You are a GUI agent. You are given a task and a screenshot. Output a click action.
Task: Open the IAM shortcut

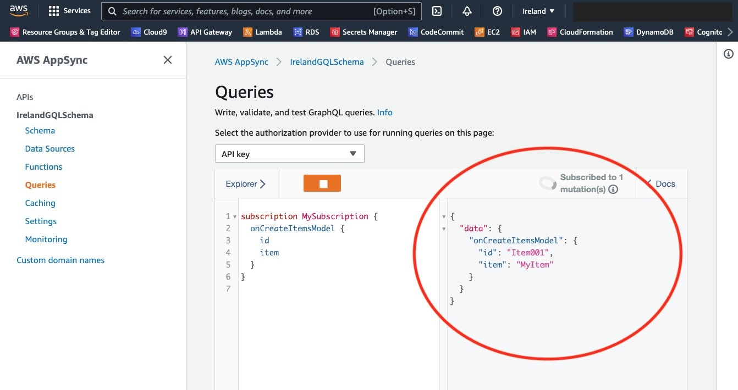(x=524, y=32)
